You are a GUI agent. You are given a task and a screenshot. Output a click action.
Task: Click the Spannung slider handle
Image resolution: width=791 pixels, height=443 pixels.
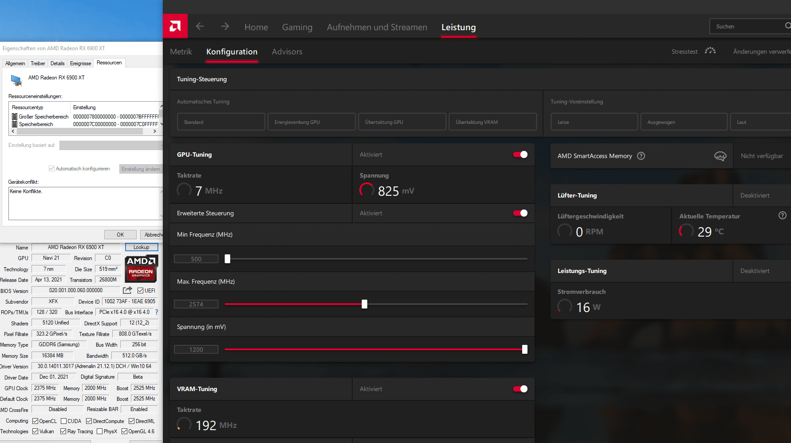tap(525, 349)
